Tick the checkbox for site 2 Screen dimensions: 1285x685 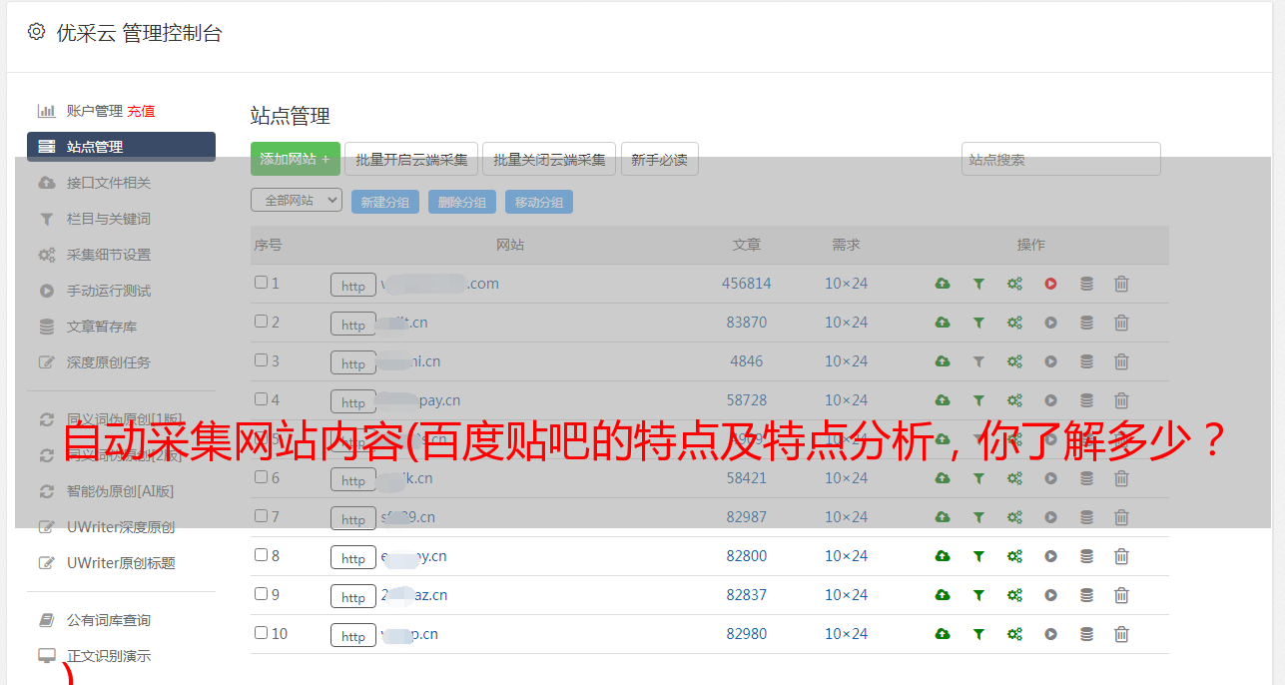click(x=261, y=322)
